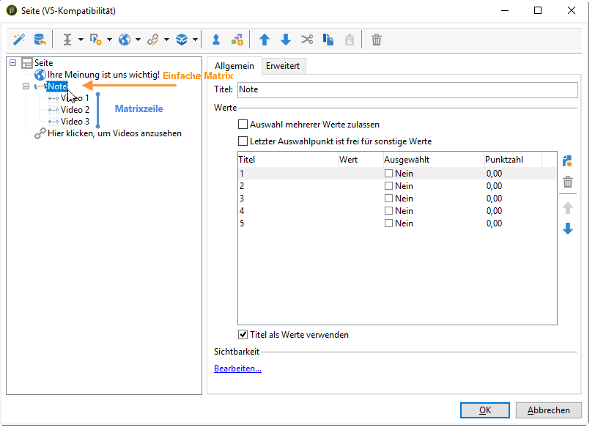The height and width of the screenshot is (433, 595).
Task: Copy selected element icon
Action: point(328,40)
